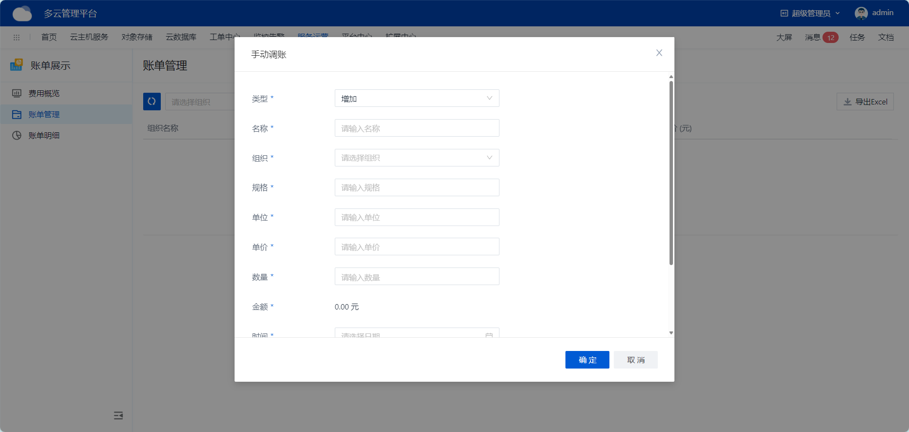The image size is (909, 432).
Task: Click the 名称 input field
Action: tap(416, 128)
